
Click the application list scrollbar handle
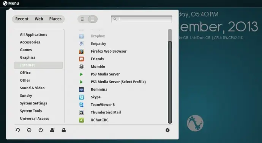[170, 82]
